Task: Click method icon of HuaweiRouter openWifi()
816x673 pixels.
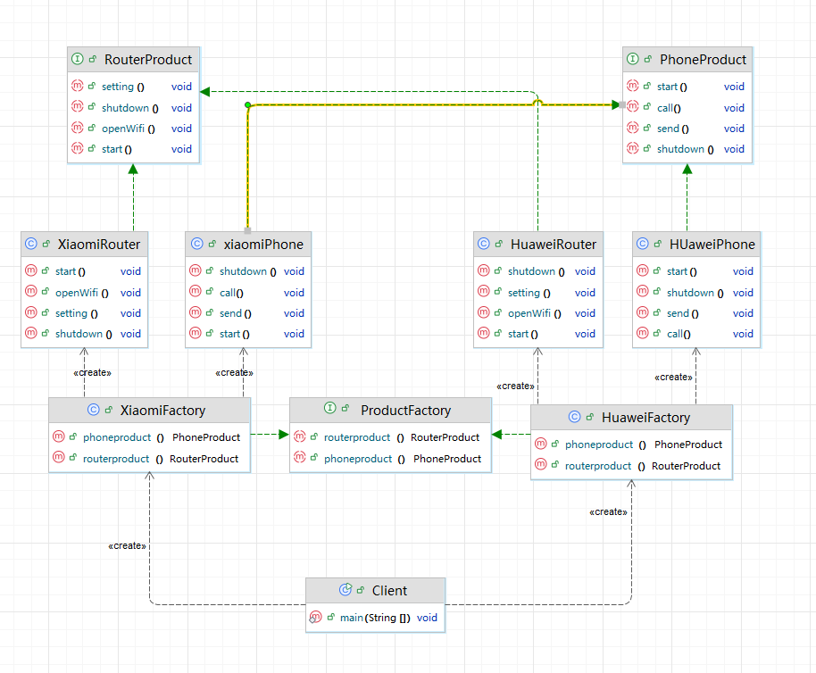Action: pyautogui.click(x=484, y=312)
